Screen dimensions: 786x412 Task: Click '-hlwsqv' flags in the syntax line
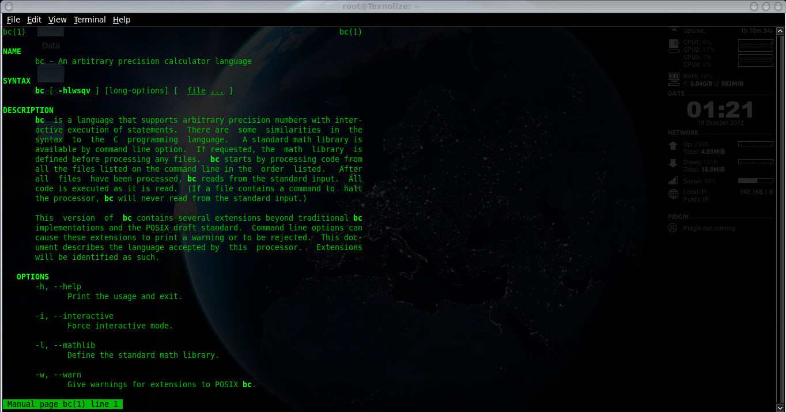click(74, 91)
